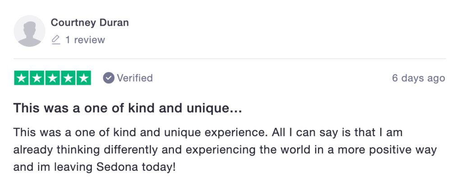Image resolution: width=461 pixels, height=183 pixels.
Task: Click the pencil icon beside review count
Action: click(56, 40)
